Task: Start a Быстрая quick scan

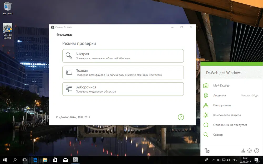Action: pos(123,56)
